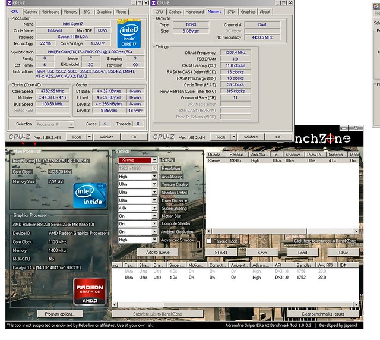380x340 pixels.
Task: Open the Resolution dropdown showing 1920 x 1080
Action: click(154, 168)
